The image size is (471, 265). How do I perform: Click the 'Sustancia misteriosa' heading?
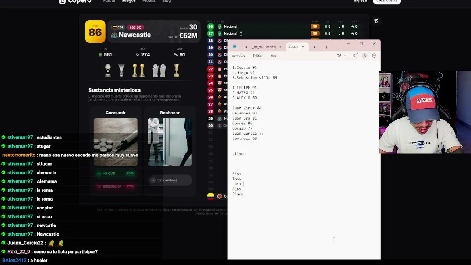click(x=114, y=90)
